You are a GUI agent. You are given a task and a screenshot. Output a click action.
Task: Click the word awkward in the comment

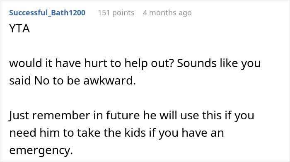tap(109, 80)
